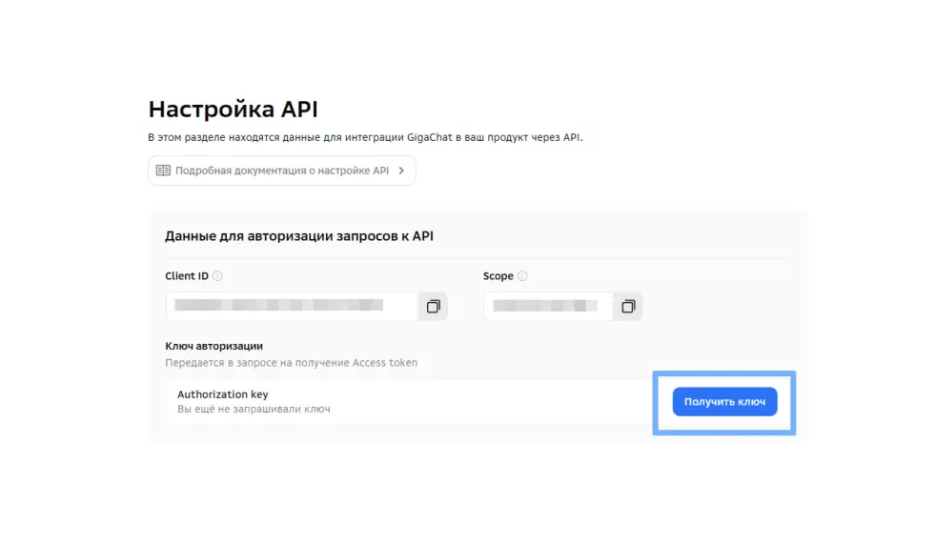
Task: Click the GigaChat integration description text
Action: pyautogui.click(x=364, y=137)
